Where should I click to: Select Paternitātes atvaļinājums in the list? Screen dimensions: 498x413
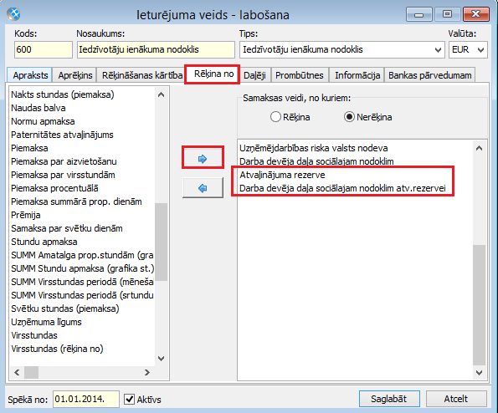tap(82, 135)
